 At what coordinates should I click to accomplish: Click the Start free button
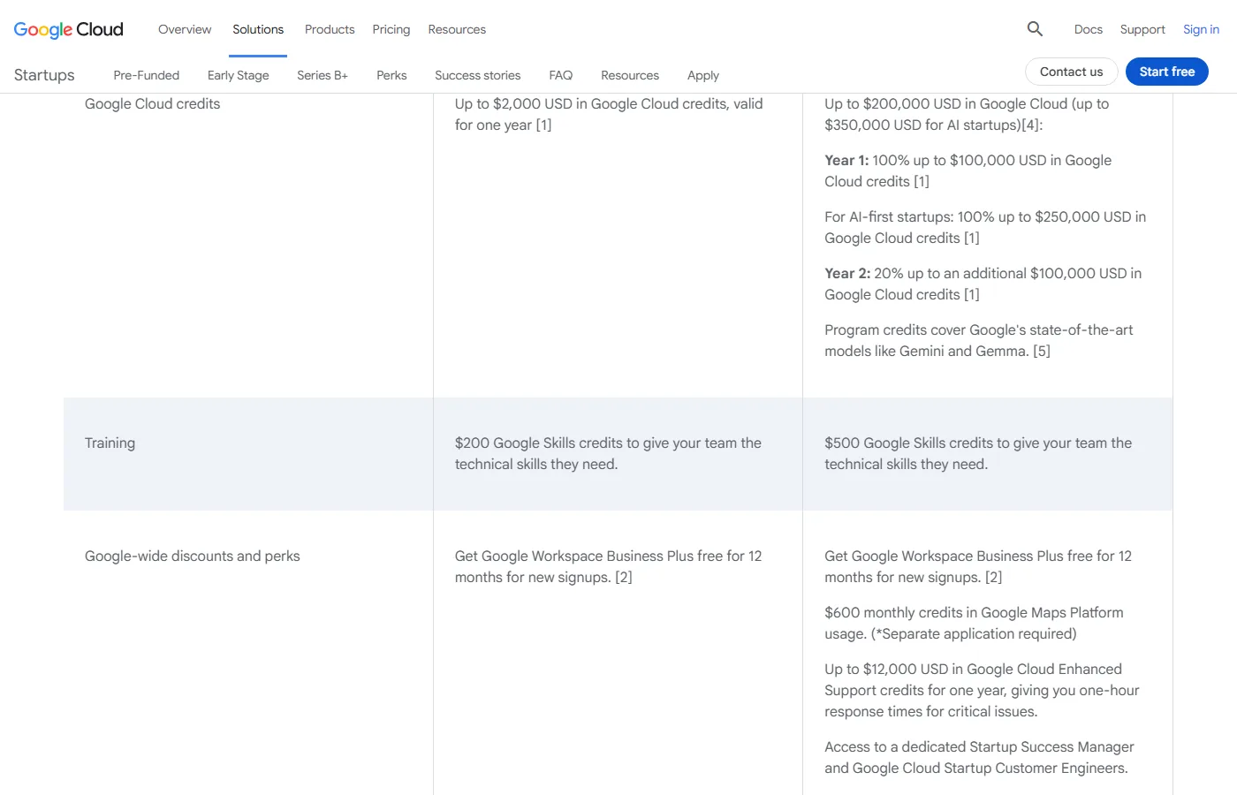coord(1167,72)
